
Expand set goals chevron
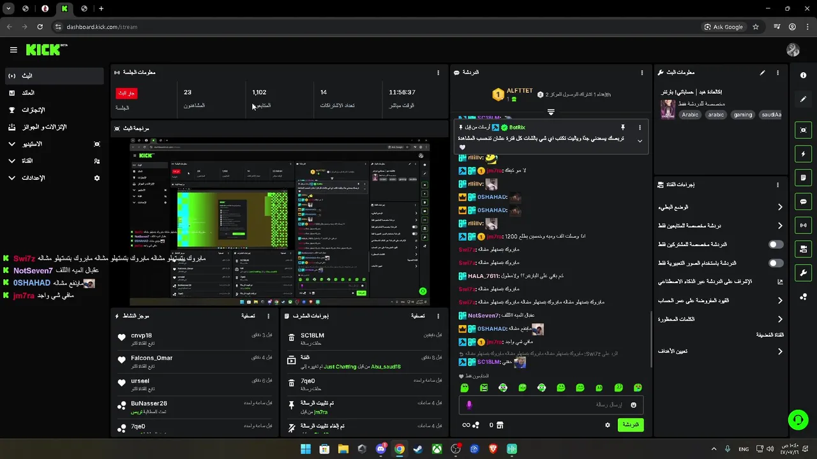point(779,351)
